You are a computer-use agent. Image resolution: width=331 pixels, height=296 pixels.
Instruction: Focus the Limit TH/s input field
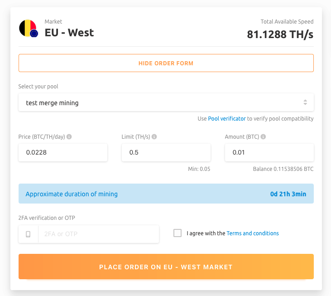tap(166, 152)
